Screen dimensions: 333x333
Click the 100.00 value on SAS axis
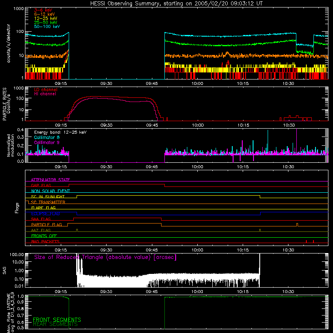tap(17, 254)
